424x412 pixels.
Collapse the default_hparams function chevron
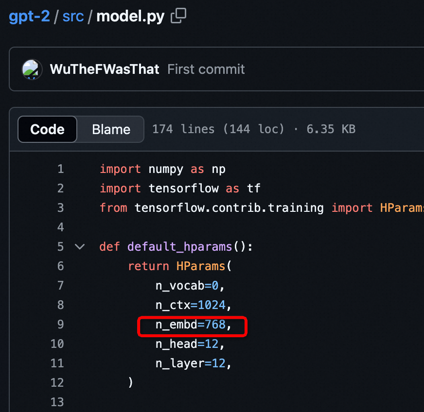[80, 247]
